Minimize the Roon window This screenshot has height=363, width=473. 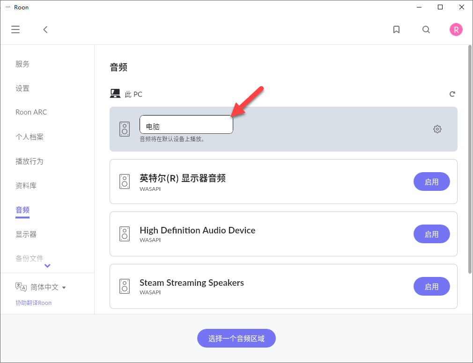[419, 7]
